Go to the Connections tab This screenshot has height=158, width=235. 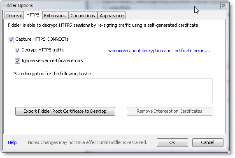(x=83, y=16)
